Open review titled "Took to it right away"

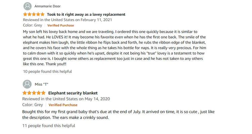tap(86, 14)
